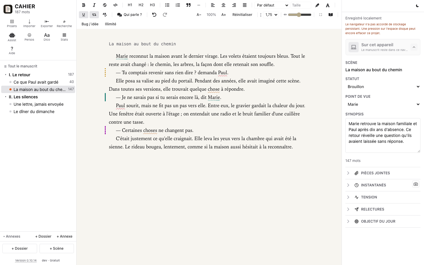Apply bold formatting
Screen dimensions: 424x265
click(x=84, y=5)
